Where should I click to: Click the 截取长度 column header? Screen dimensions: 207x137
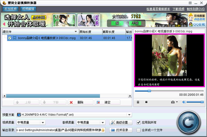pyautogui.click(x=114, y=32)
